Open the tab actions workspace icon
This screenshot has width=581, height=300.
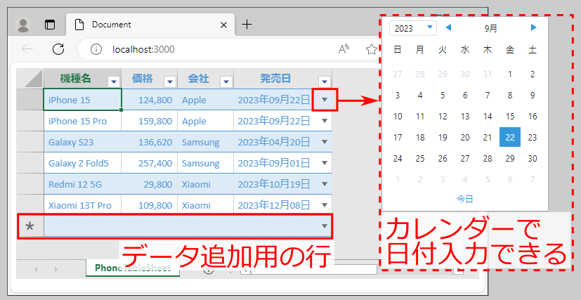[50, 25]
